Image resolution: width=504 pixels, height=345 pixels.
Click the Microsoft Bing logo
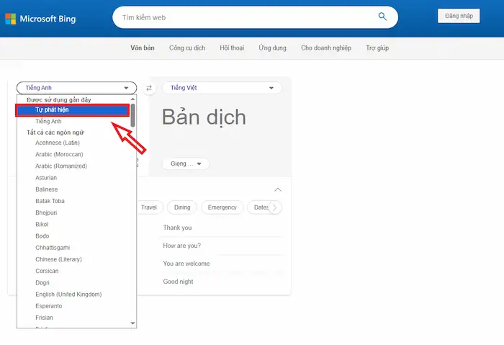coord(41,17)
